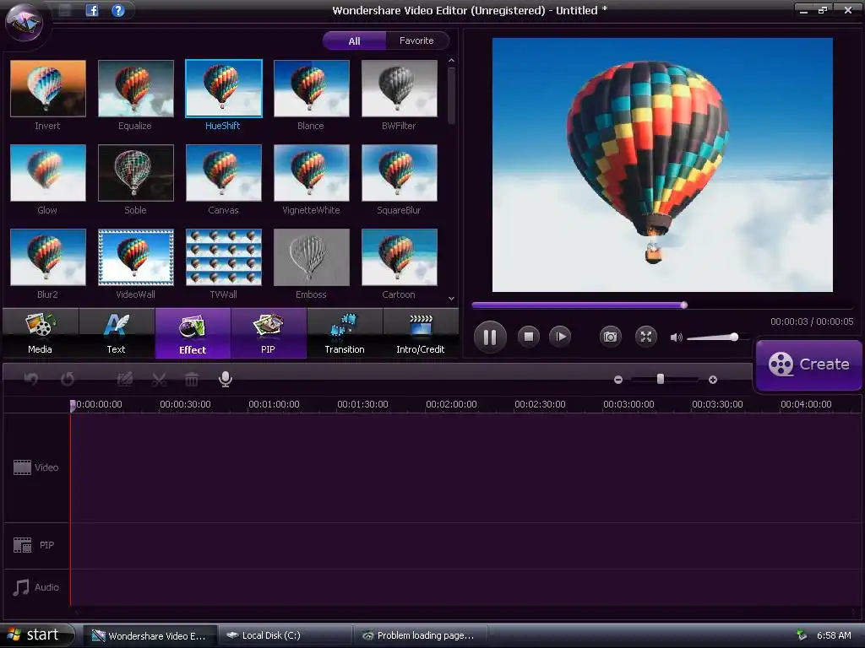Select the Equalize effect thumbnail
865x648 pixels.
[x=136, y=88]
